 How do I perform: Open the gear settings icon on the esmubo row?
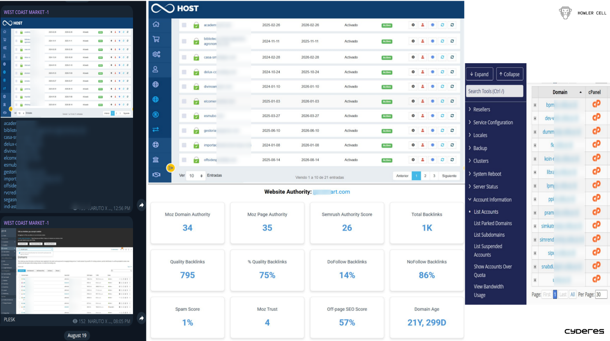click(413, 116)
